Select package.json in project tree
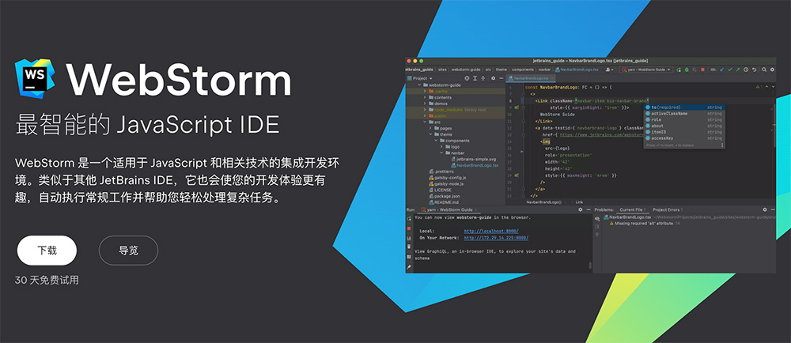791x343 pixels. click(x=444, y=196)
